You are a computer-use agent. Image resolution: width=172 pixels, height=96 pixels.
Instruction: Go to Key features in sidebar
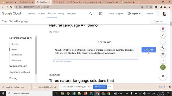[x=17, y=55]
